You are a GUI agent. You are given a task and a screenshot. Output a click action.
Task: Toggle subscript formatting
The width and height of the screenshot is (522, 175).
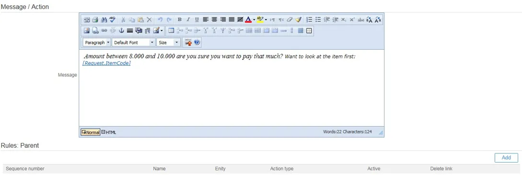[344, 20]
